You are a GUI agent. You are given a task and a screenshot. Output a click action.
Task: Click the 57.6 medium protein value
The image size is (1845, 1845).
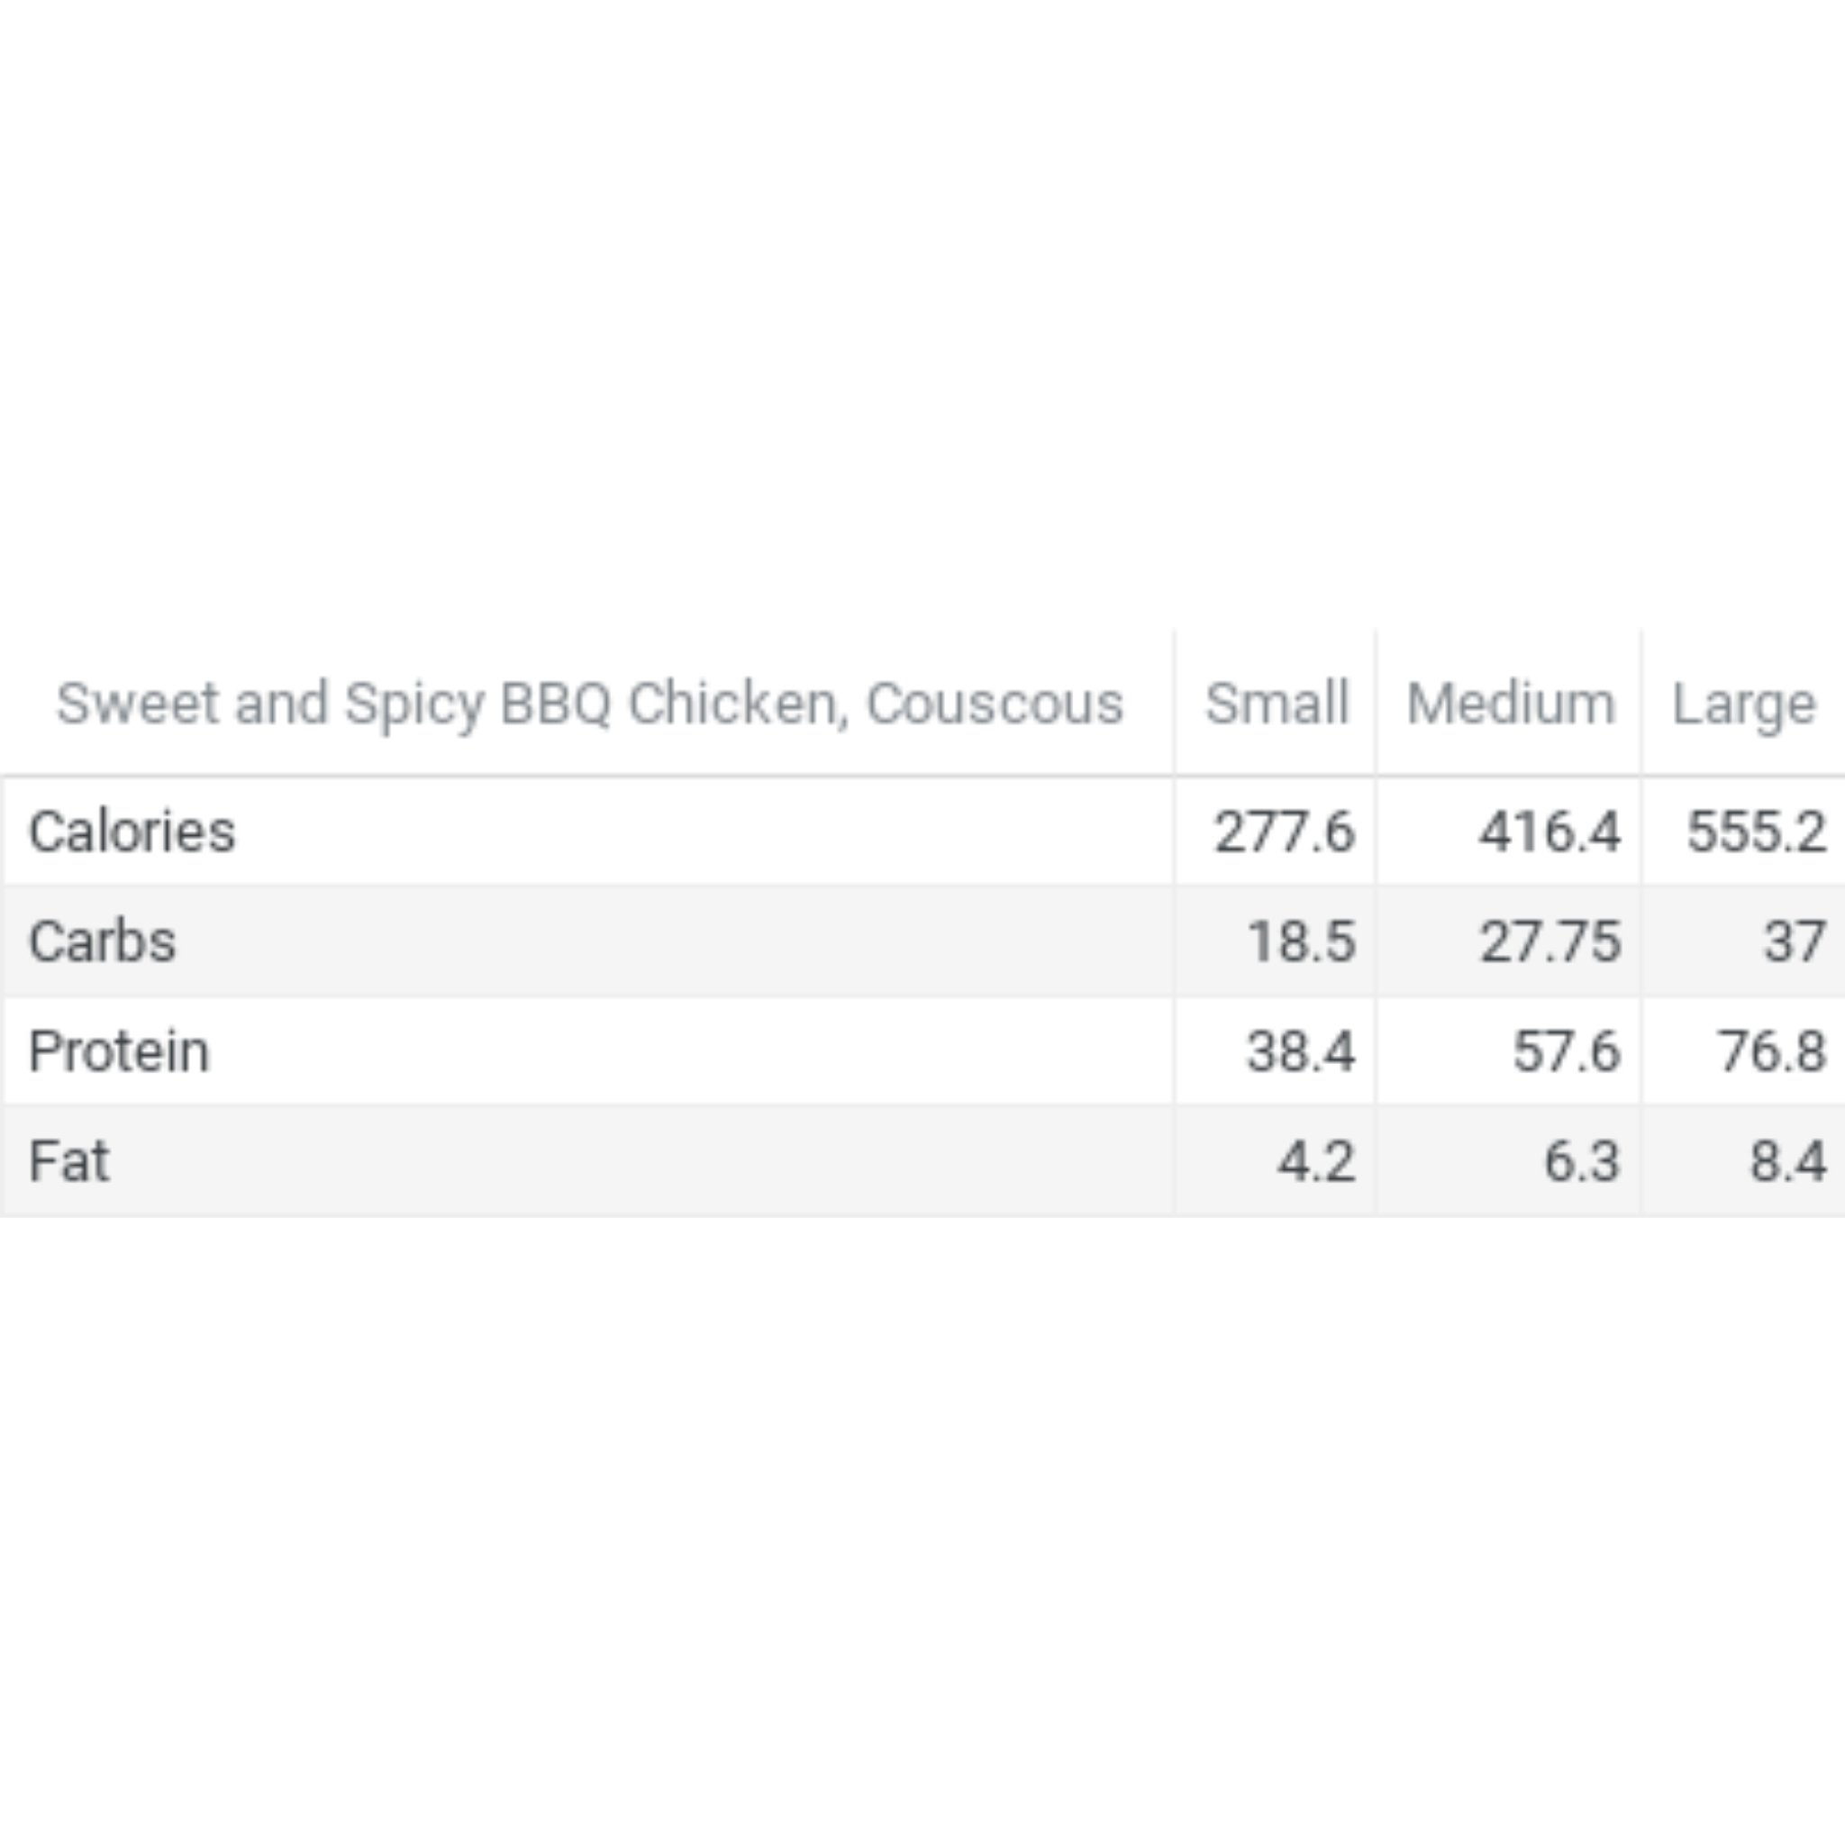click(1566, 1051)
